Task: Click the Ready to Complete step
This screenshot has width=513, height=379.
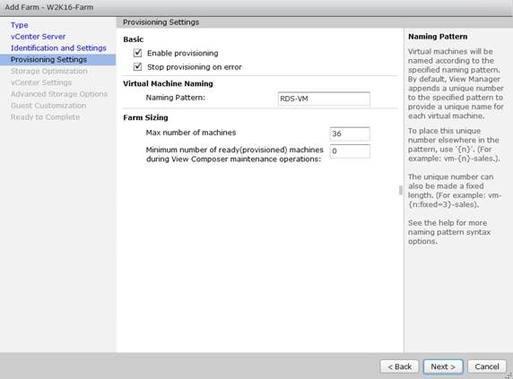Action: 45,117
